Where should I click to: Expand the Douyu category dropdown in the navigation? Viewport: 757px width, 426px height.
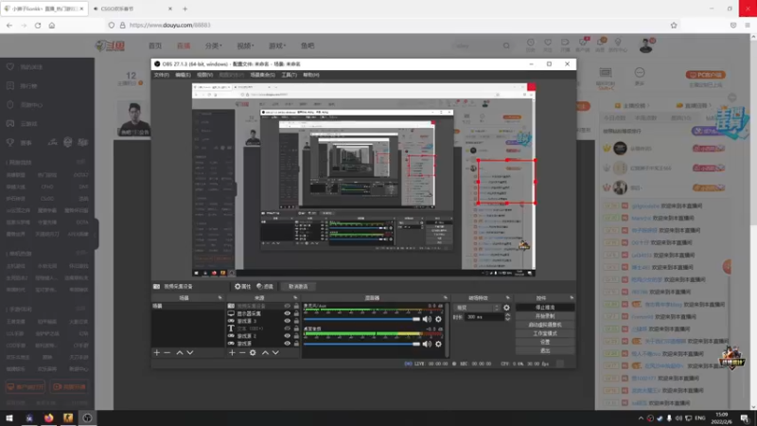click(x=214, y=45)
